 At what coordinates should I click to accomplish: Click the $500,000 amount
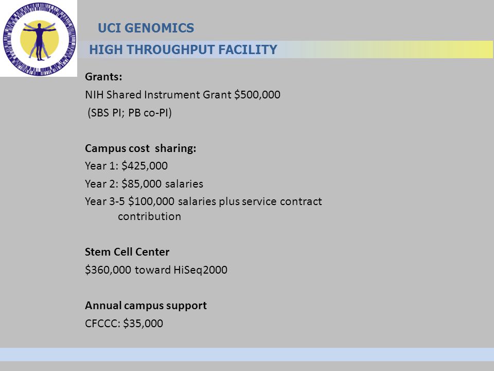pyautogui.click(x=257, y=95)
